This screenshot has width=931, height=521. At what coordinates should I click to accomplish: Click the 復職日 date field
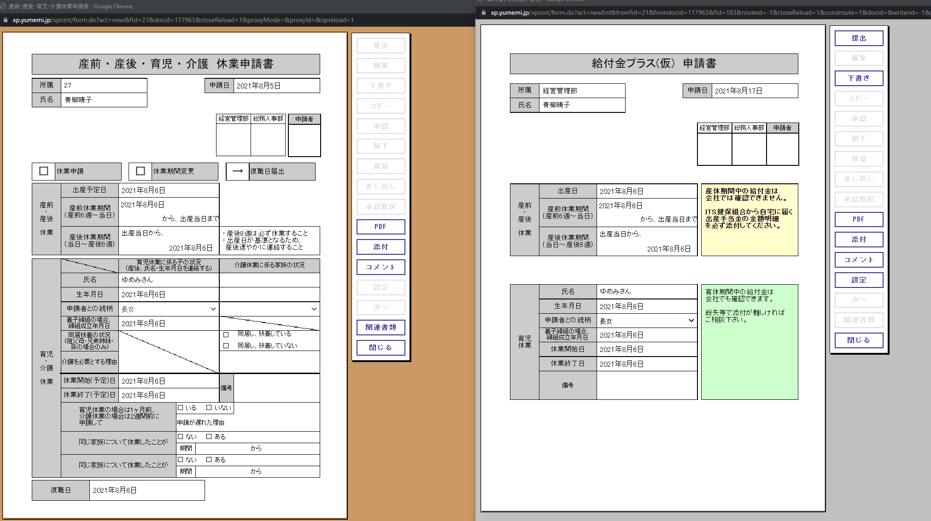(146, 490)
